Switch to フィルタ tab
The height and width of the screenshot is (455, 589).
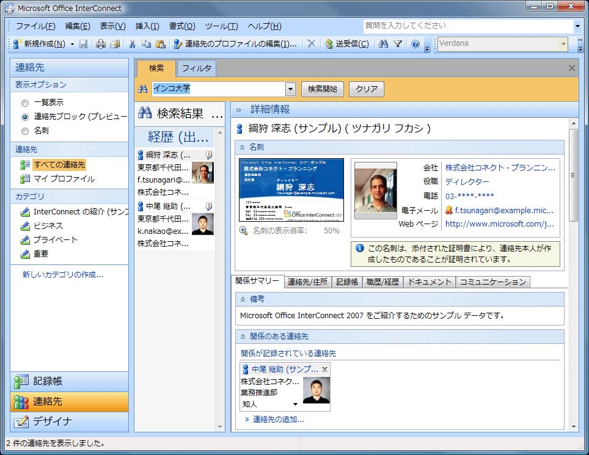(x=197, y=68)
